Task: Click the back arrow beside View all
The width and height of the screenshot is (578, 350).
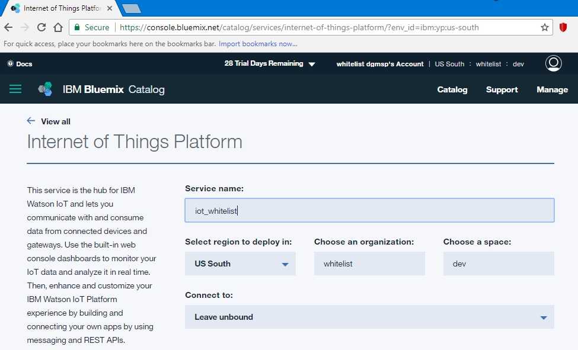Action: point(31,121)
